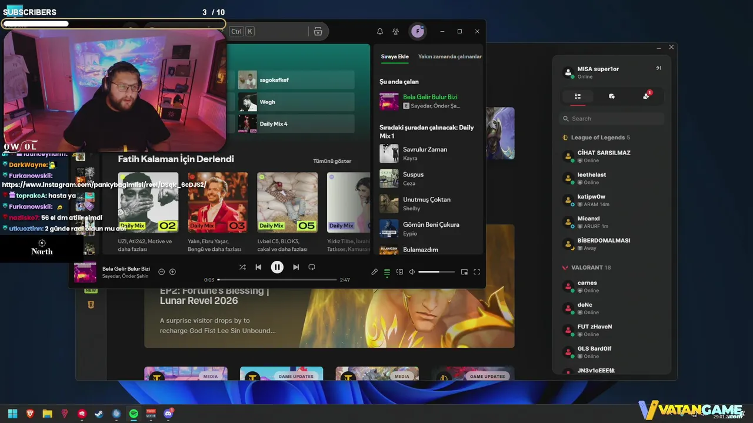Launch Brave browser from taskbar
753x423 pixels.
click(30, 414)
